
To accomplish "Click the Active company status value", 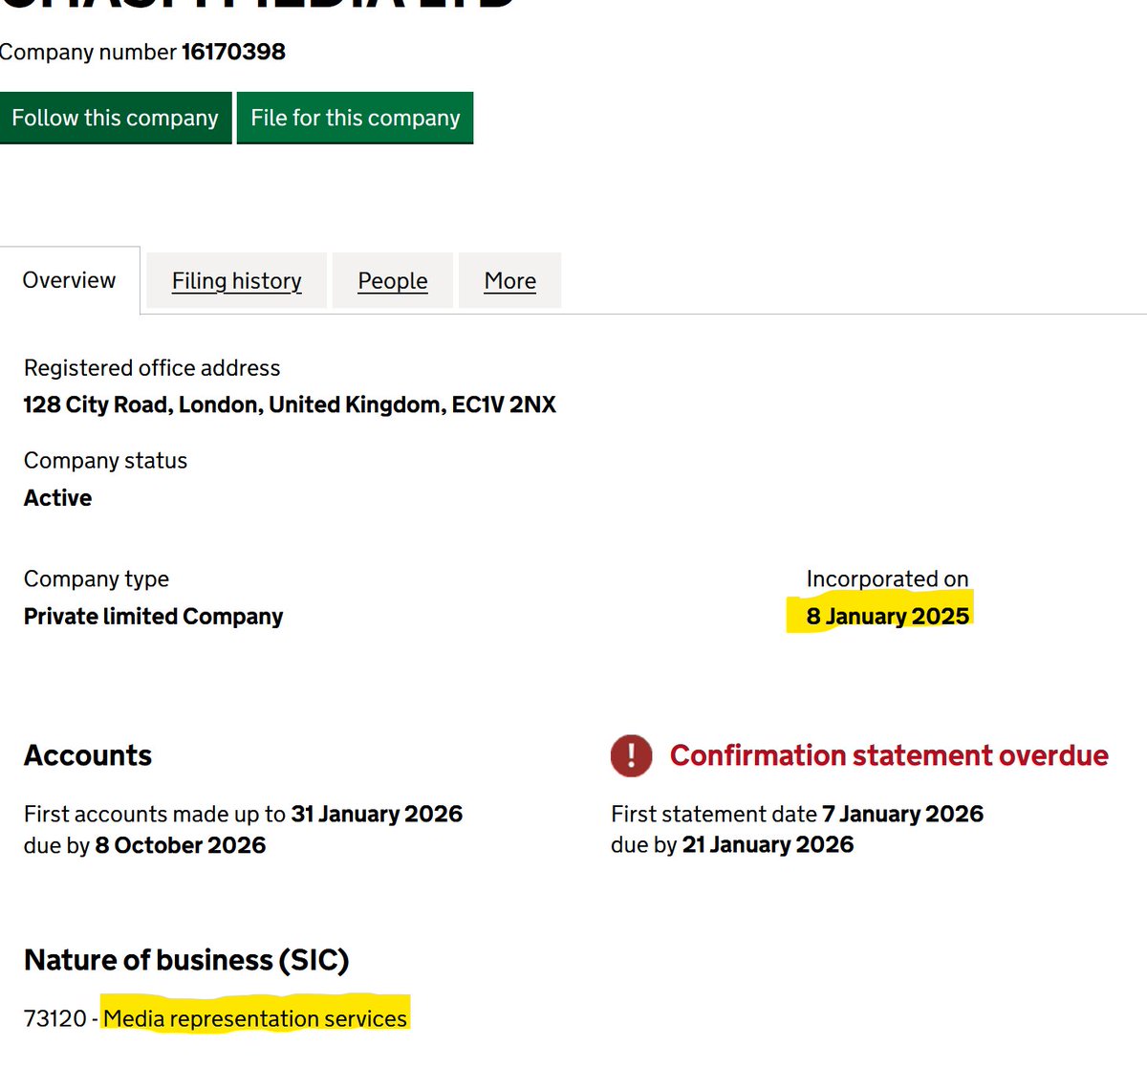I will (x=57, y=498).
